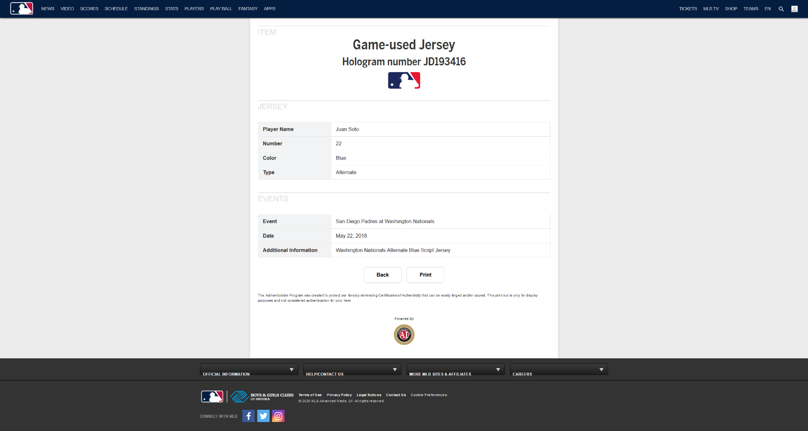Click the Boys & Girls Clubs logo

click(262, 397)
